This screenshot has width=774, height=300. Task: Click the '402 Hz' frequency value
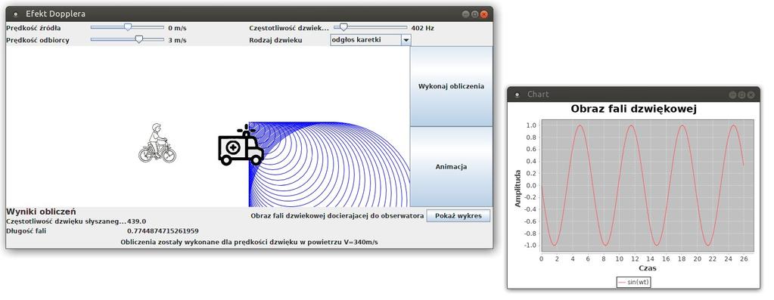pos(422,28)
